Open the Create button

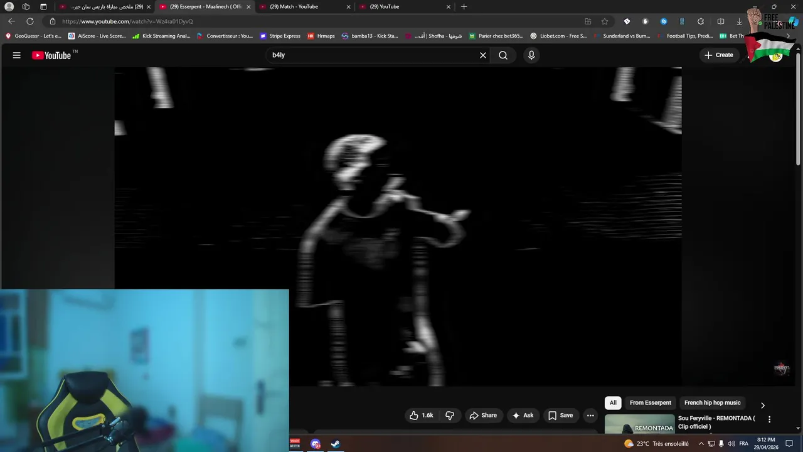click(x=719, y=55)
